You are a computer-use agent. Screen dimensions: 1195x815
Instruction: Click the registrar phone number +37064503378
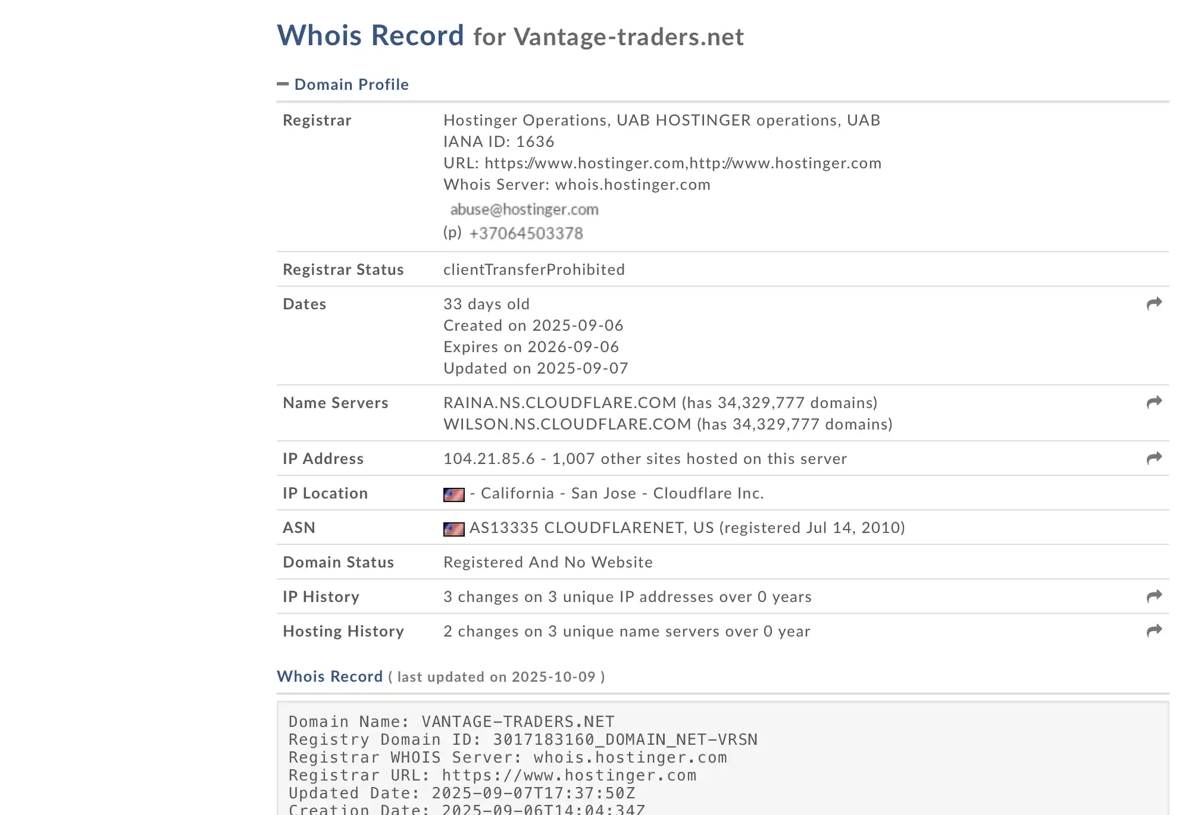pos(526,233)
